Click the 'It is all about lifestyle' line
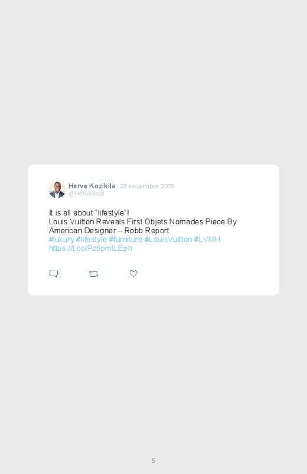 click(x=89, y=213)
